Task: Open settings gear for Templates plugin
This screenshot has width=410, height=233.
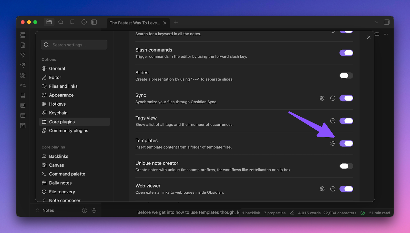Action: click(x=333, y=143)
